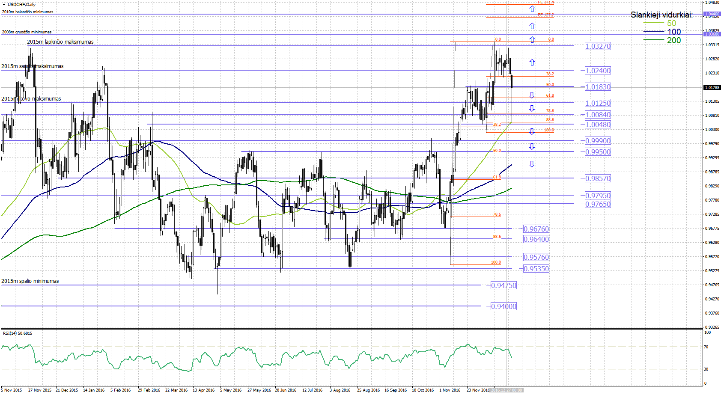Select the 0.96400 price level box
This screenshot has height=395, width=721.
(x=536, y=239)
